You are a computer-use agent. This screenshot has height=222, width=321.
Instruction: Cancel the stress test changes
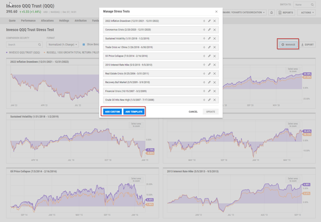pyautogui.click(x=193, y=111)
